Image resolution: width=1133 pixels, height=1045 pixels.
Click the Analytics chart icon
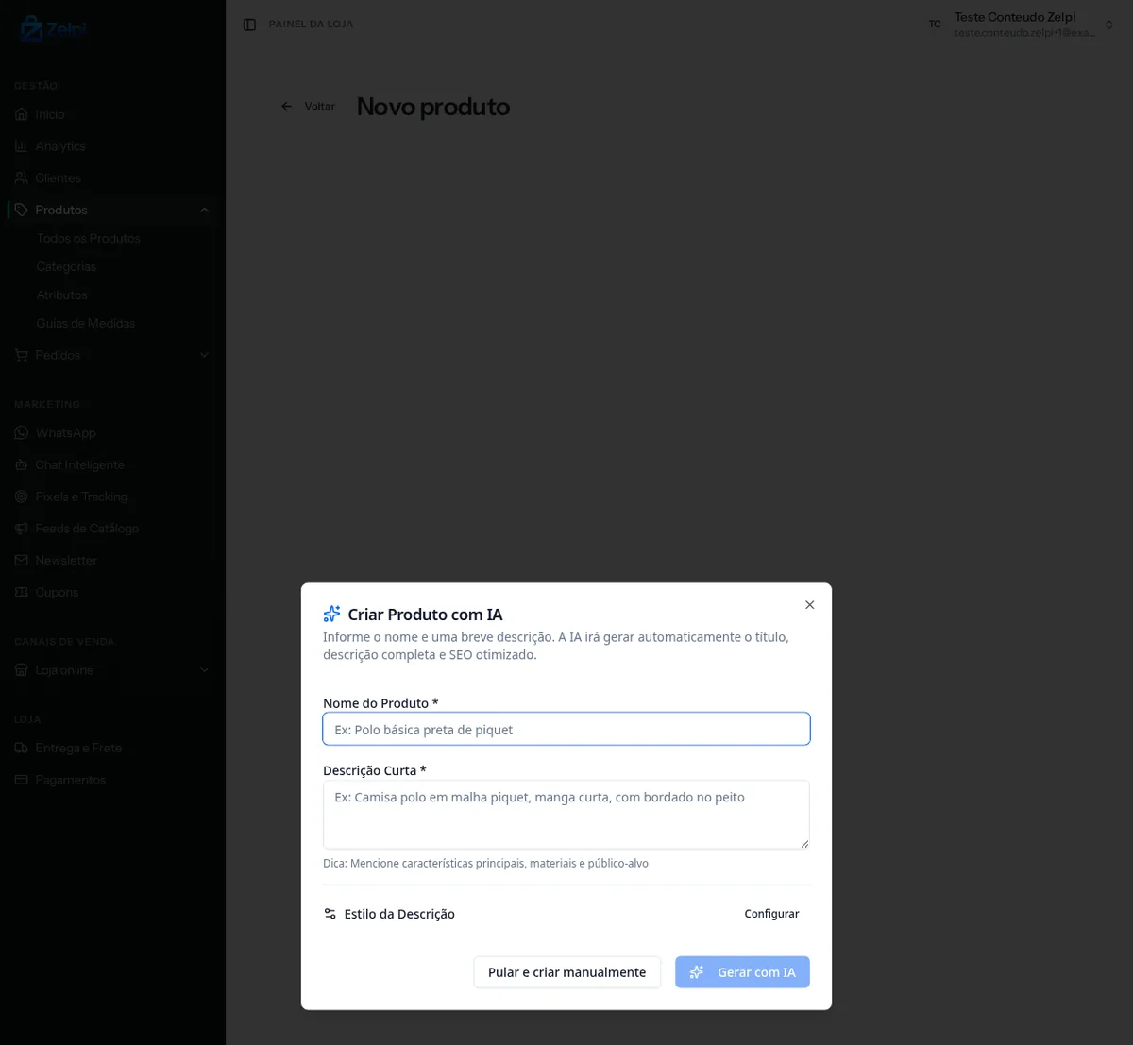tap(22, 146)
